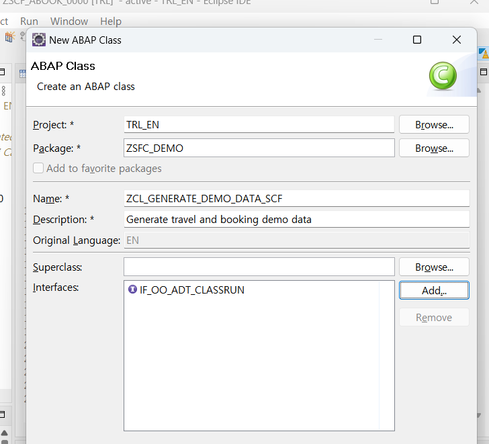Open the Run menu in Eclipse

pos(29,21)
